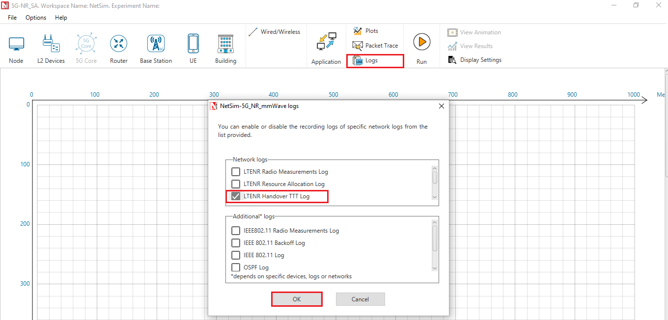Image resolution: width=668 pixels, height=320 pixels.
Task: Click the NetSim app icon in title bar
Action: coord(5,5)
